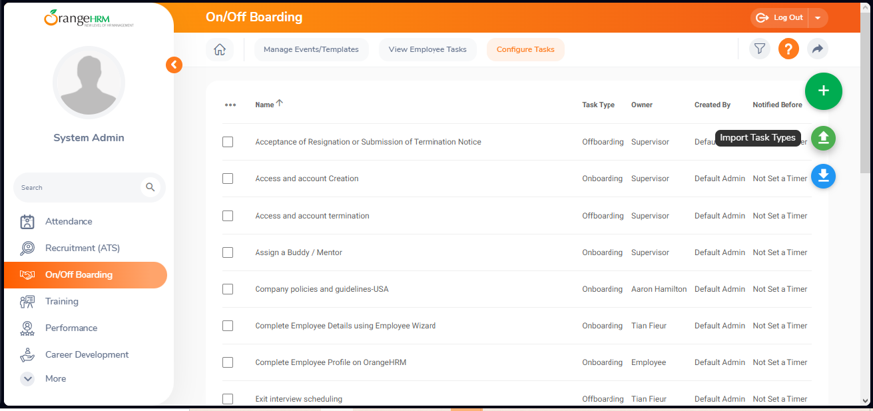Click the Owner column header
Viewport: 873px width, 411px height.
642,105
